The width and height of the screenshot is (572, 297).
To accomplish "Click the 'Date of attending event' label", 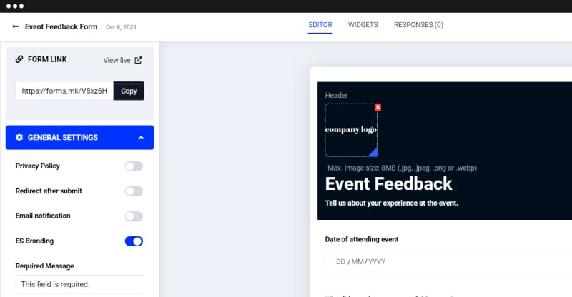I will (x=362, y=239).
